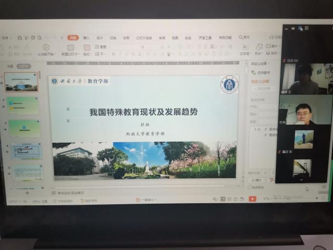Select slide 4 thumbnail in slide panel
The image size is (333, 250).
point(26,151)
